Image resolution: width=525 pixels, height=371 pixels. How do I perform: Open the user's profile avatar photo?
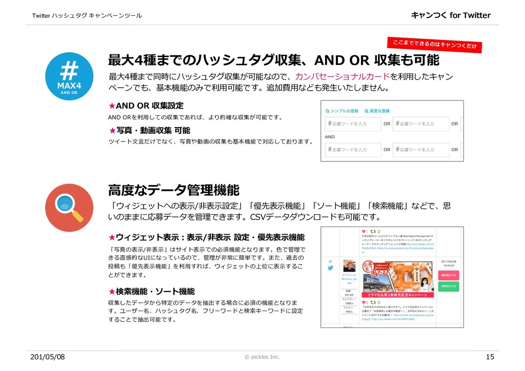(349, 266)
